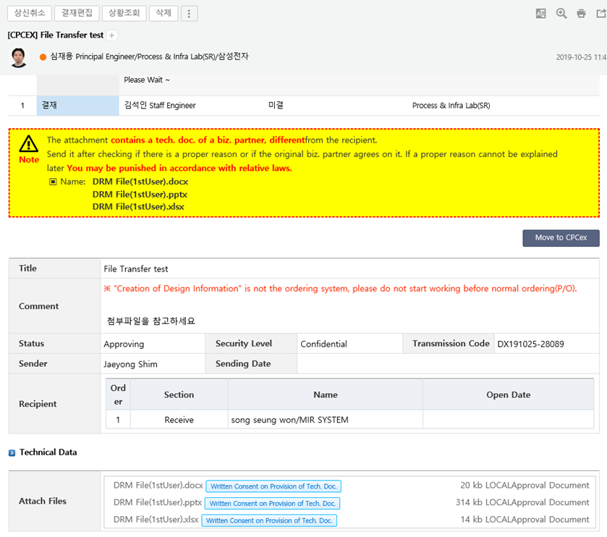Click the print icon
This screenshot has height=537, width=607.
pyautogui.click(x=581, y=13)
